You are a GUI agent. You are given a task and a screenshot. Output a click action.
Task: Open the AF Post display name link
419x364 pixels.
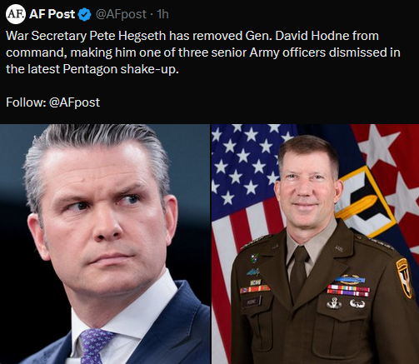point(52,14)
